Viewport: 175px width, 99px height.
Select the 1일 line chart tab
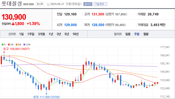tap(21, 34)
